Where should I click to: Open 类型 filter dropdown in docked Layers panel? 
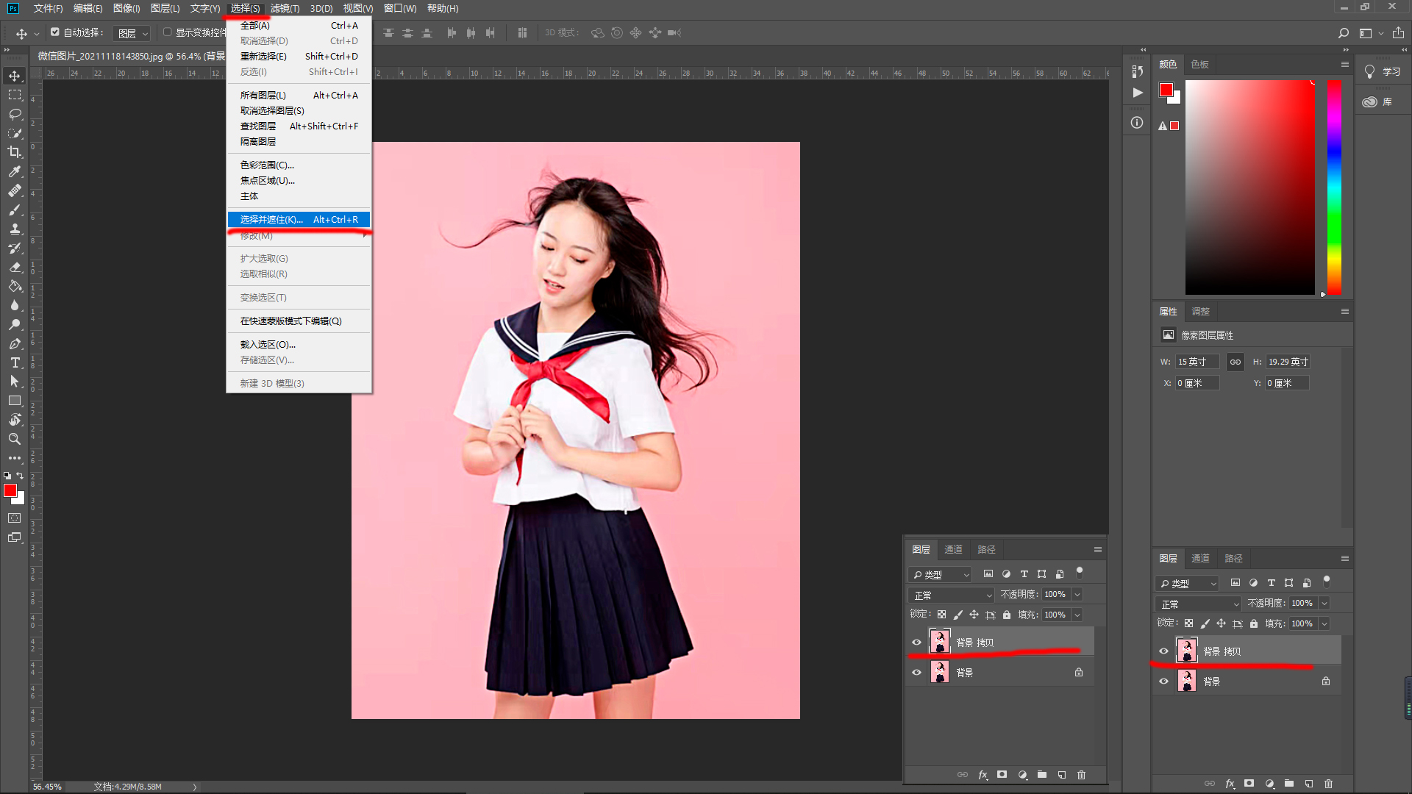pyautogui.click(x=1188, y=584)
